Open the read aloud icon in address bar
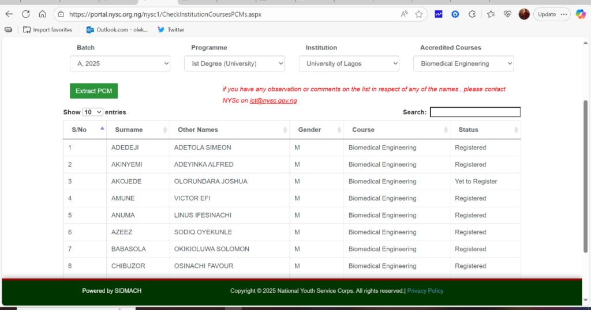Screen dimensions: 591x310 pos(404,14)
